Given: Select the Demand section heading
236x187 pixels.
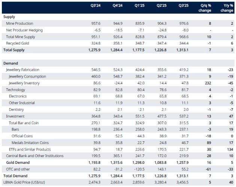Looking at the screenshot, I should click(11, 64).
